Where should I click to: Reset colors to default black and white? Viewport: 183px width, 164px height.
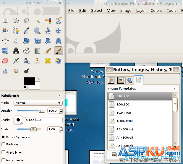coord(26,88)
